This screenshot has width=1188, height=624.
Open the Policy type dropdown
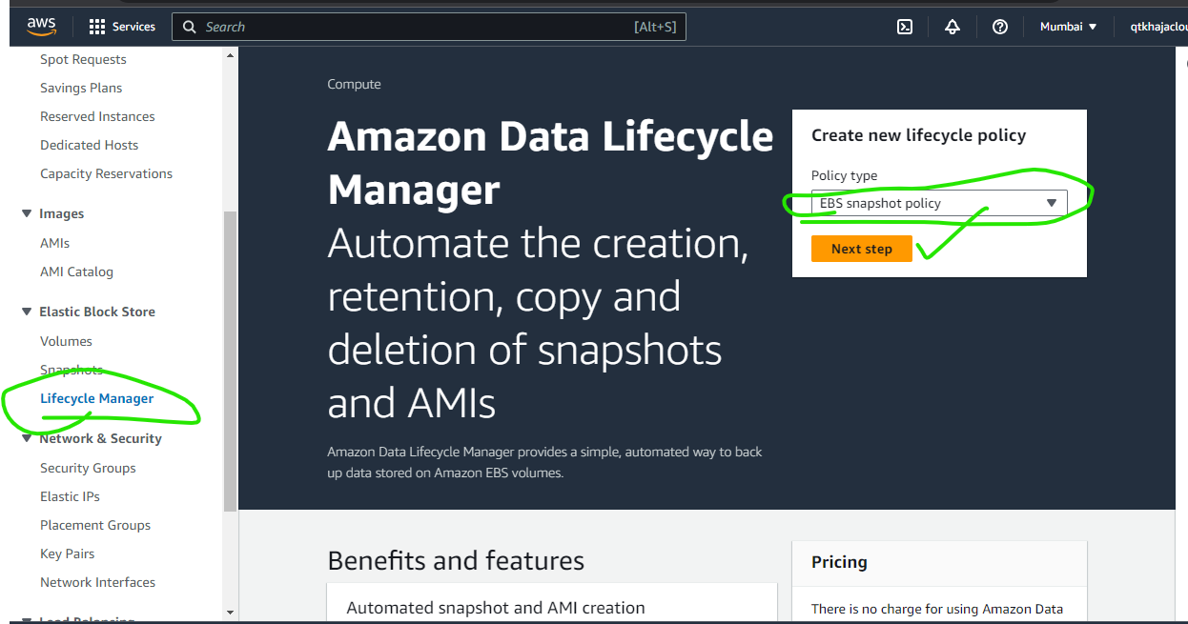(939, 203)
